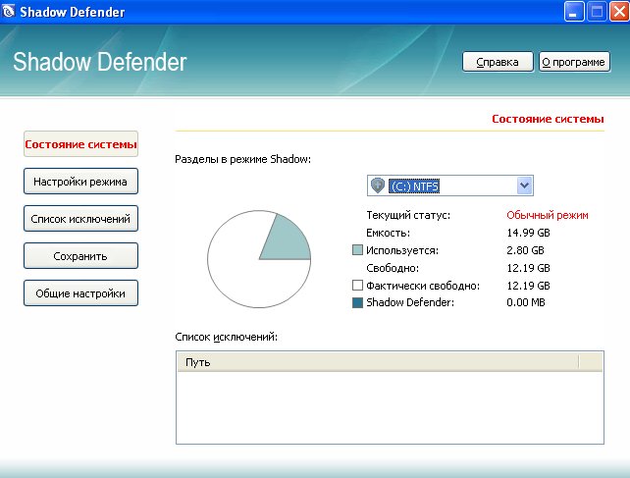Screen dimensions: 630x478
Task: Click the Shadow Defender title bar icon
Action: 8,11
